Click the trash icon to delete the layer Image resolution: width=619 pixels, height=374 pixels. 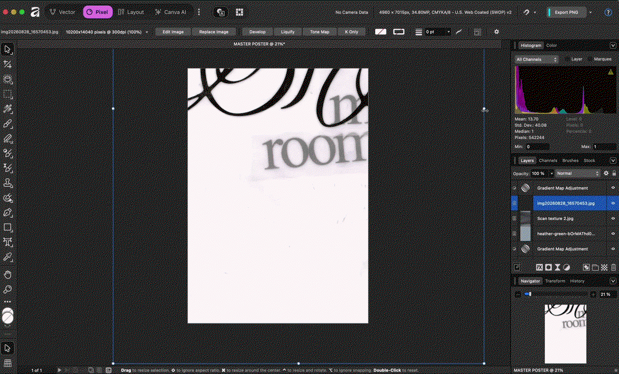click(613, 267)
